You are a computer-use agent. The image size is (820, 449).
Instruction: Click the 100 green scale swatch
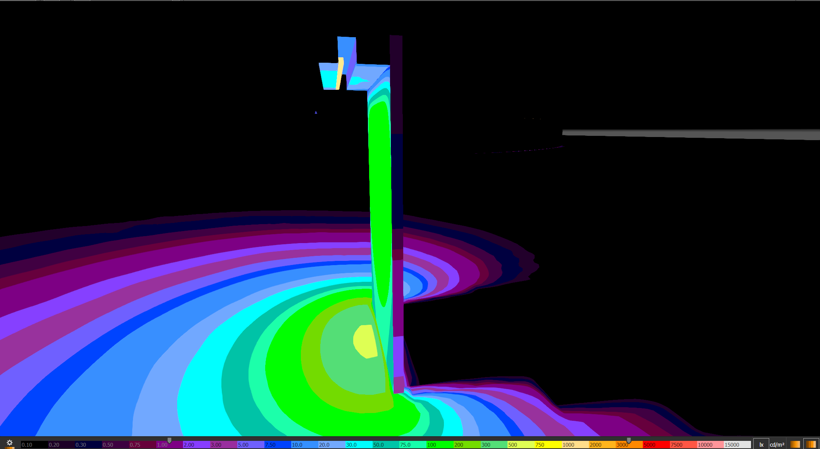440,445
